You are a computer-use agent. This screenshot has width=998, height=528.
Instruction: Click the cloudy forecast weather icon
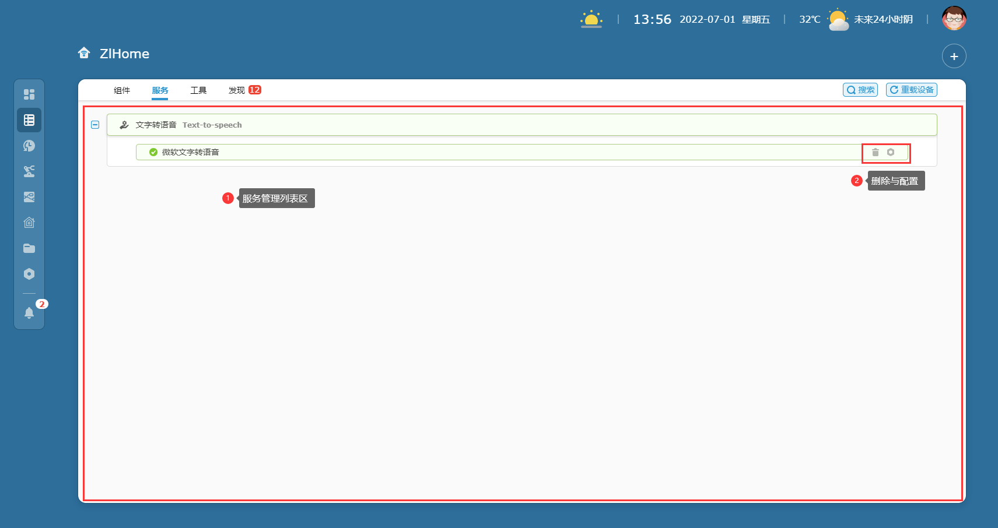click(838, 19)
